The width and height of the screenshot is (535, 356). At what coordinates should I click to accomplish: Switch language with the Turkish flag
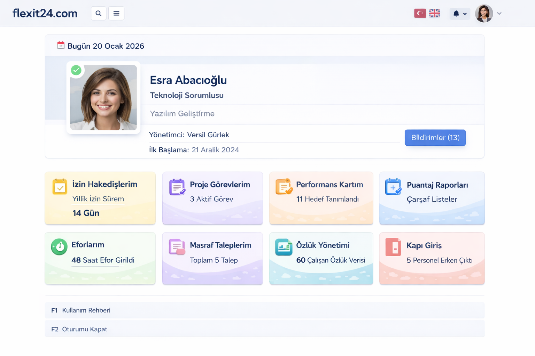click(420, 13)
